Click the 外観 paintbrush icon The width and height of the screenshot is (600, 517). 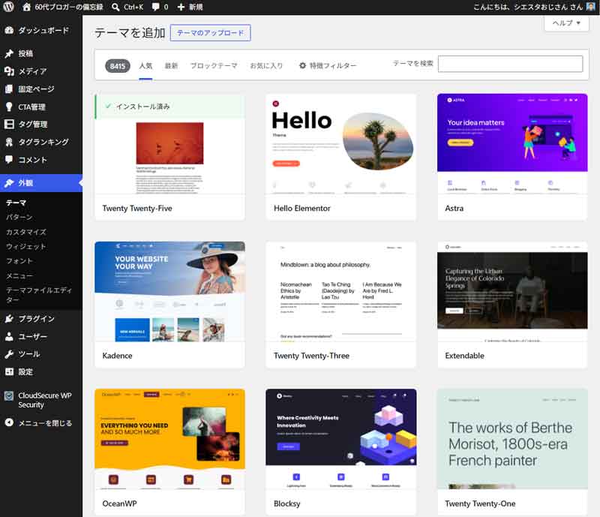coord(9,183)
